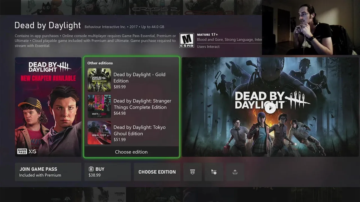Click Included with Premium subtitle

coord(40,175)
